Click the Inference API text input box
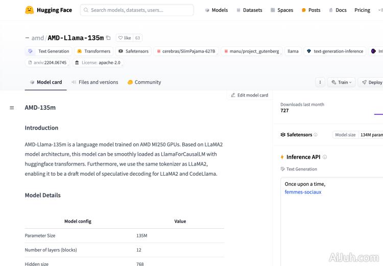Image resolution: width=383 pixels, height=266 pixels. pyautogui.click(x=332, y=214)
